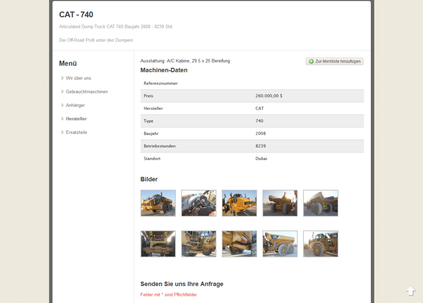Expand triangle next to 'Anhänger'
423x303 pixels.
63,105
